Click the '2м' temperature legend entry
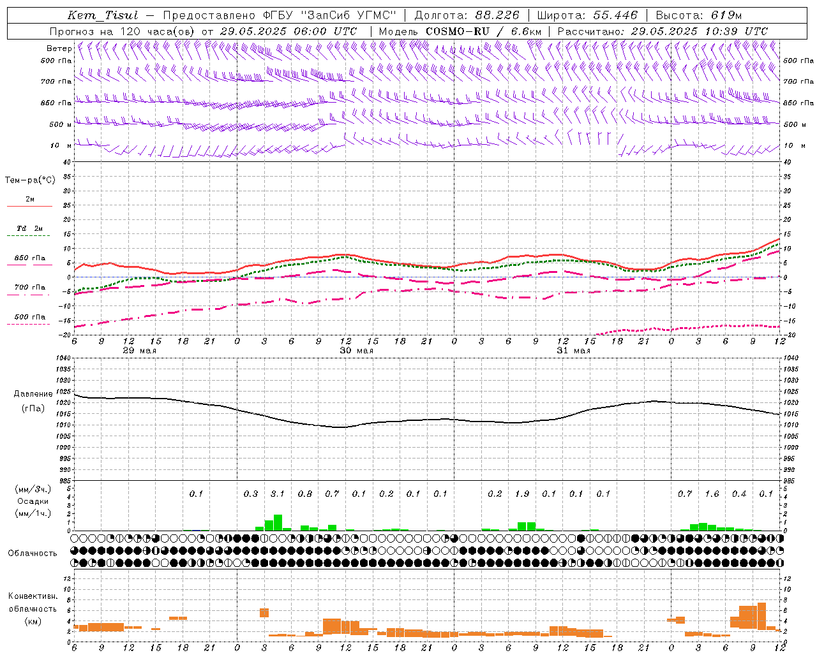The image size is (817, 653). click(x=30, y=200)
